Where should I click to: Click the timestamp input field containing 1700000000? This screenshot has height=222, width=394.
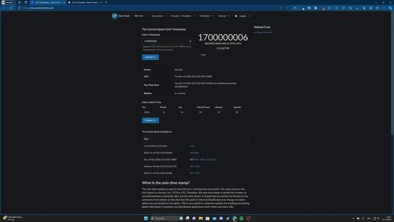click(167, 41)
